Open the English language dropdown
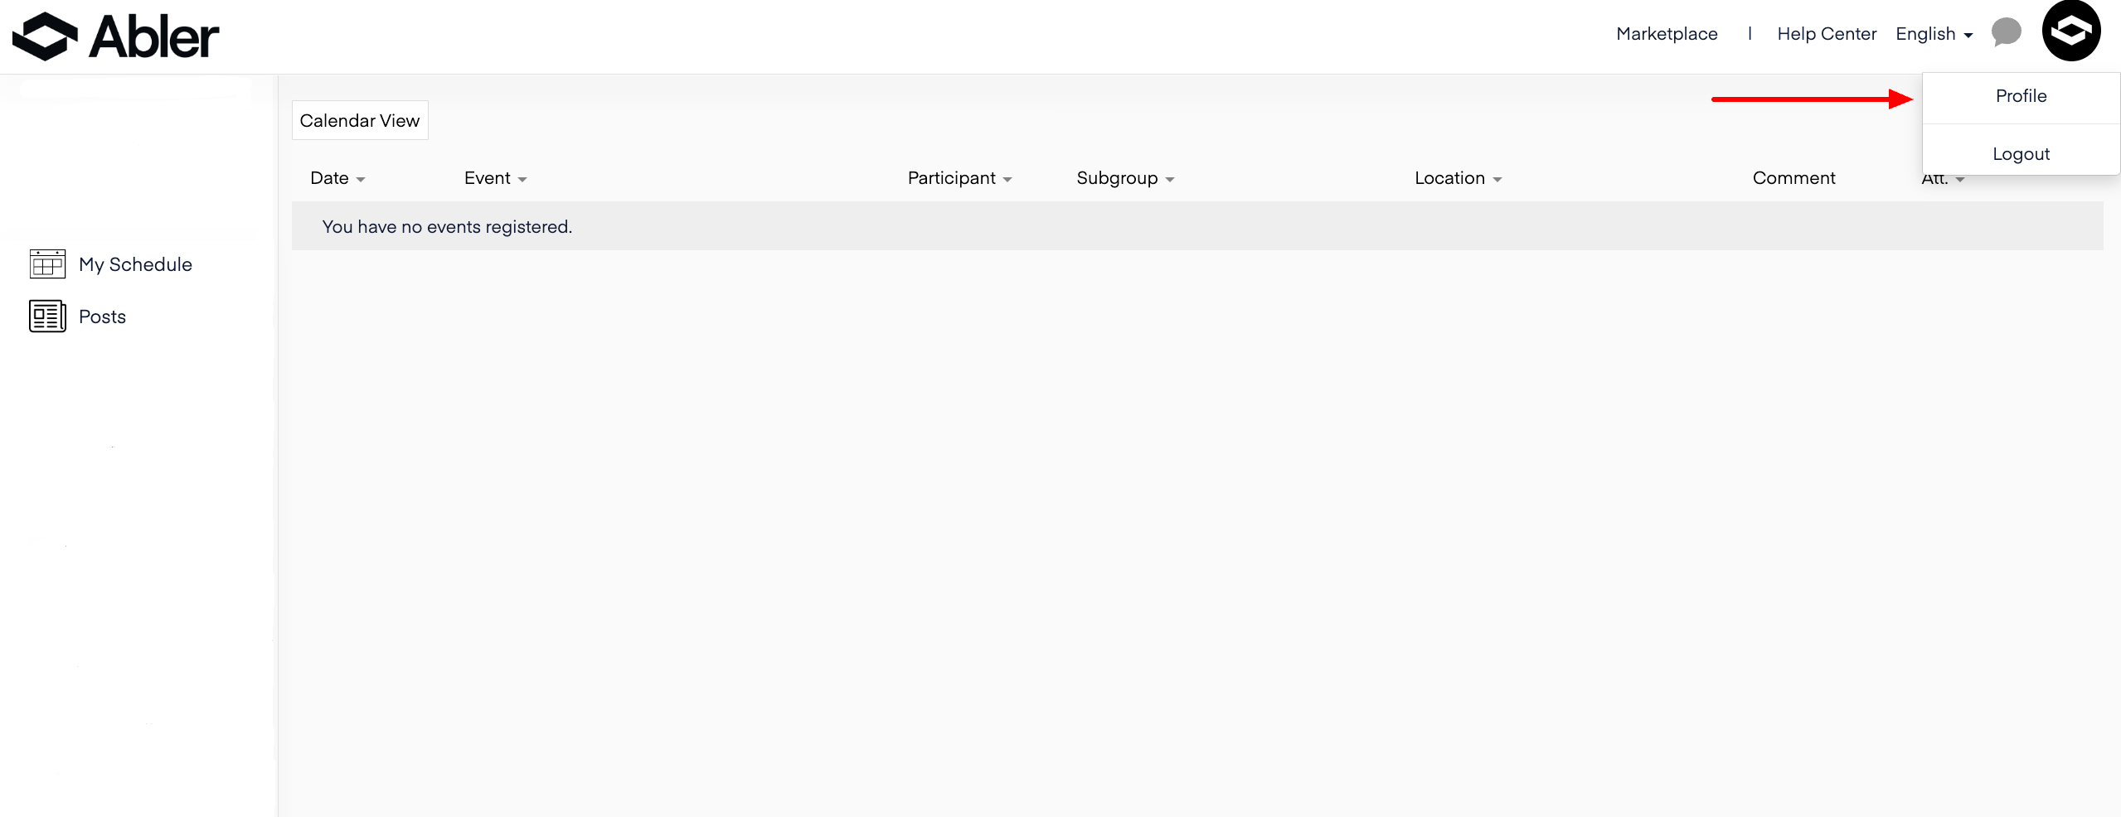Viewport: 2121px width, 817px height. [1934, 34]
